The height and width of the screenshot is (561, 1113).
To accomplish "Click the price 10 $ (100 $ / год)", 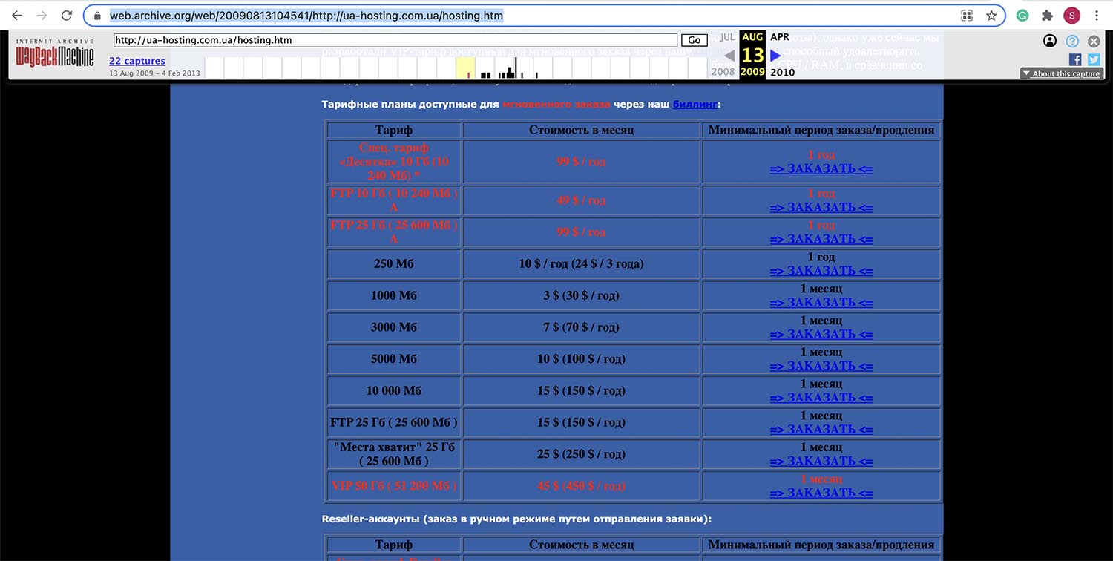I will click(x=582, y=359).
